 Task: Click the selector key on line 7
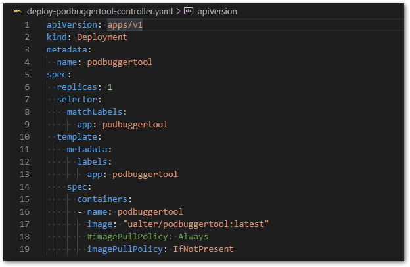click(x=76, y=99)
